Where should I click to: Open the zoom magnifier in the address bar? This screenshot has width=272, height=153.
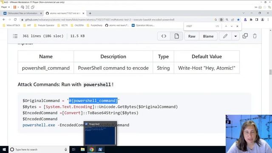[x=227, y=20]
